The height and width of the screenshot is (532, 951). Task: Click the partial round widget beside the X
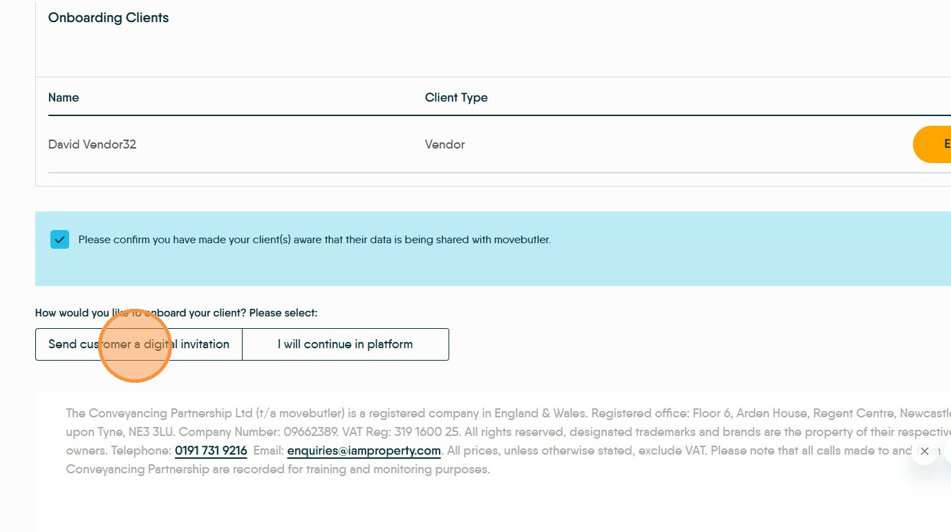948,451
